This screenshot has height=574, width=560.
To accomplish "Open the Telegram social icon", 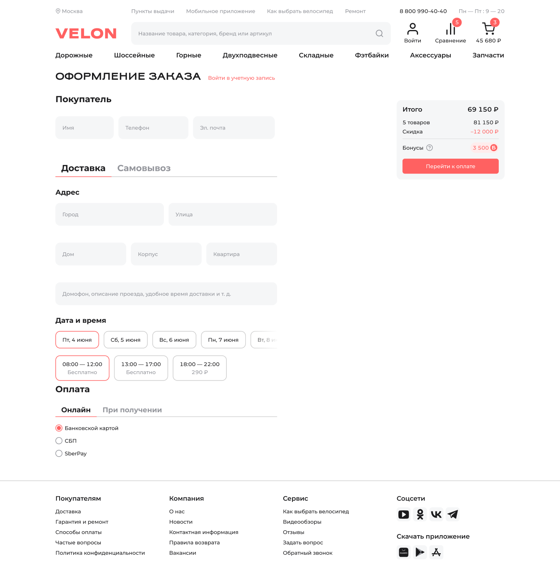I will pos(453,514).
